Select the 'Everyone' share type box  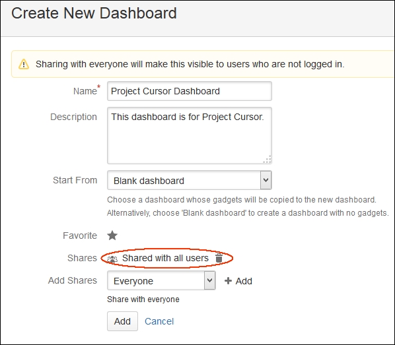pos(161,280)
